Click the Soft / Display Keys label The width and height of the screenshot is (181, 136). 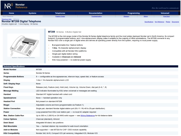(12, 84)
